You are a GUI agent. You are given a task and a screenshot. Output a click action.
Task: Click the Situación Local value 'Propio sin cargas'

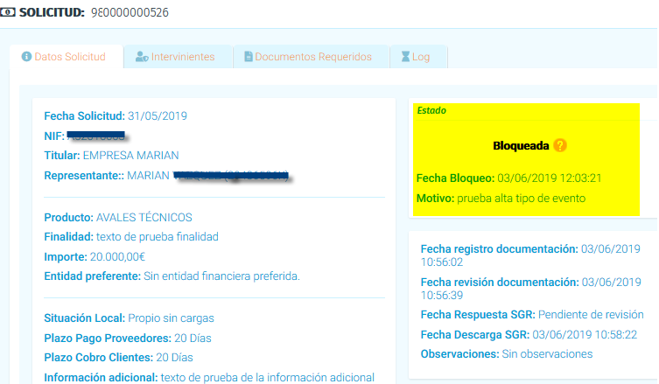pyautogui.click(x=171, y=318)
